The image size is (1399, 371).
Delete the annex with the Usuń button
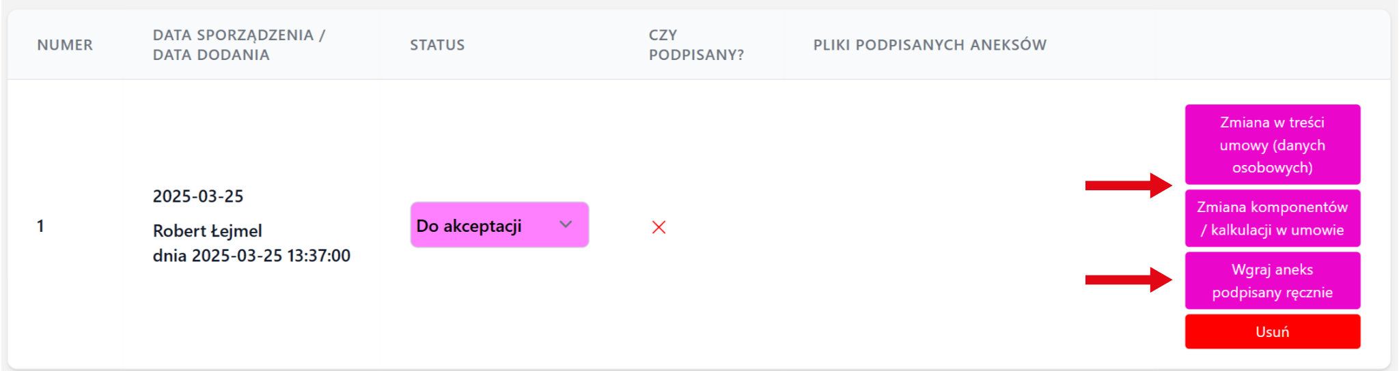click(x=1272, y=331)
